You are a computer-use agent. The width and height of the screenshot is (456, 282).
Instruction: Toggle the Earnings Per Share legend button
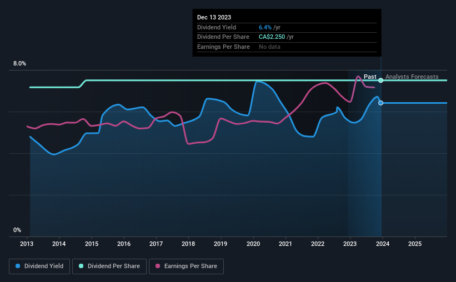pos(186,266)
